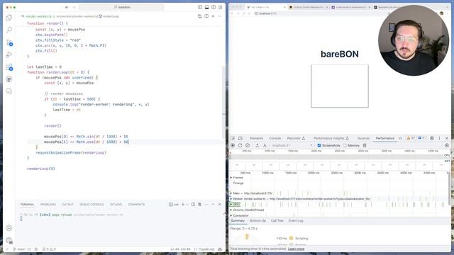Split the editor to the right
The height and width of the screenshot is (255, 454).
pyautogui.click(x=206, y=16)
